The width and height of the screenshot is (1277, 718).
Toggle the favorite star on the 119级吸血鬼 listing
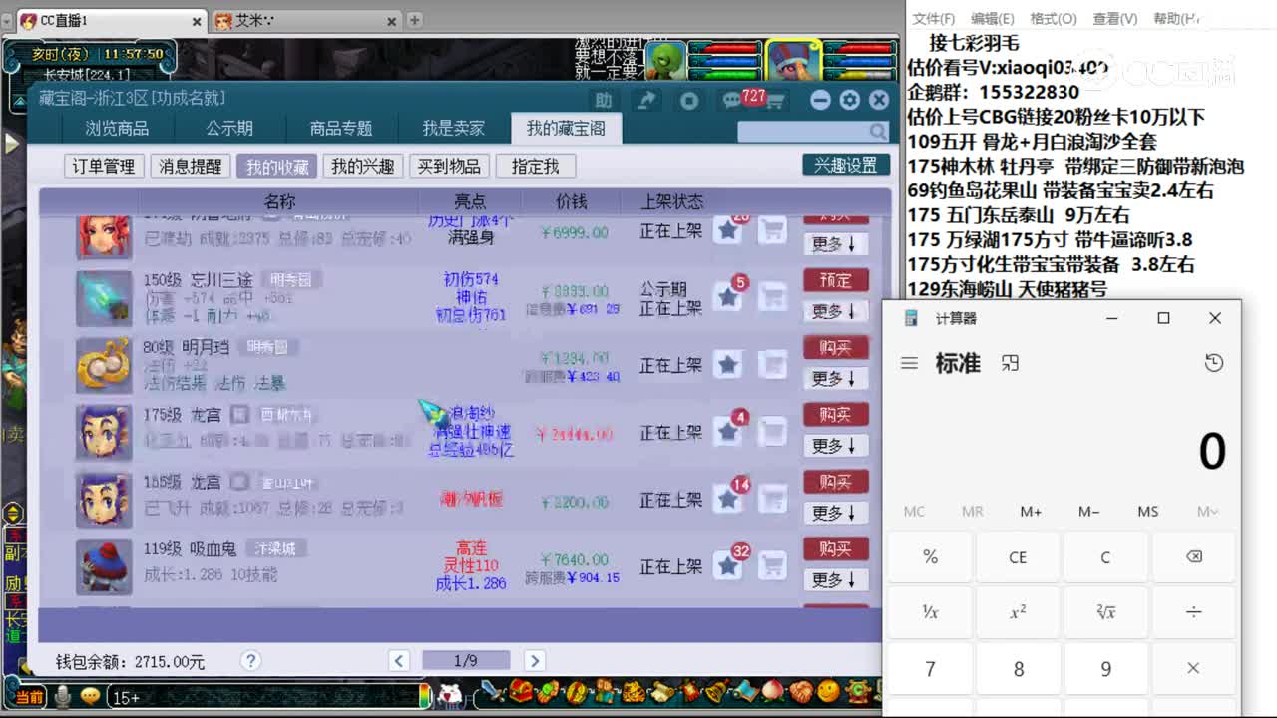pyautogui.click(x=729, y=565)
